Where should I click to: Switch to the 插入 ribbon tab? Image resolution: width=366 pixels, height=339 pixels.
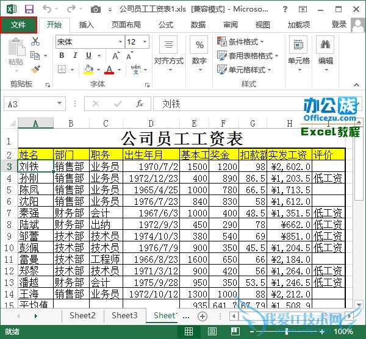tap(87, 25)
